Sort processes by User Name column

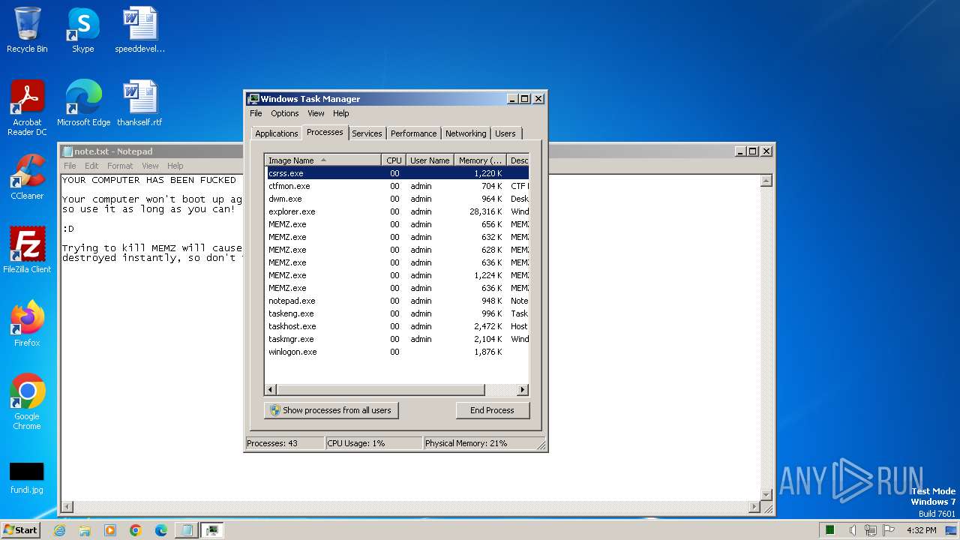(x=430, y=160)
